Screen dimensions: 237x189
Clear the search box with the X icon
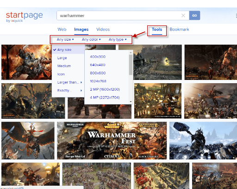(183, 15)
